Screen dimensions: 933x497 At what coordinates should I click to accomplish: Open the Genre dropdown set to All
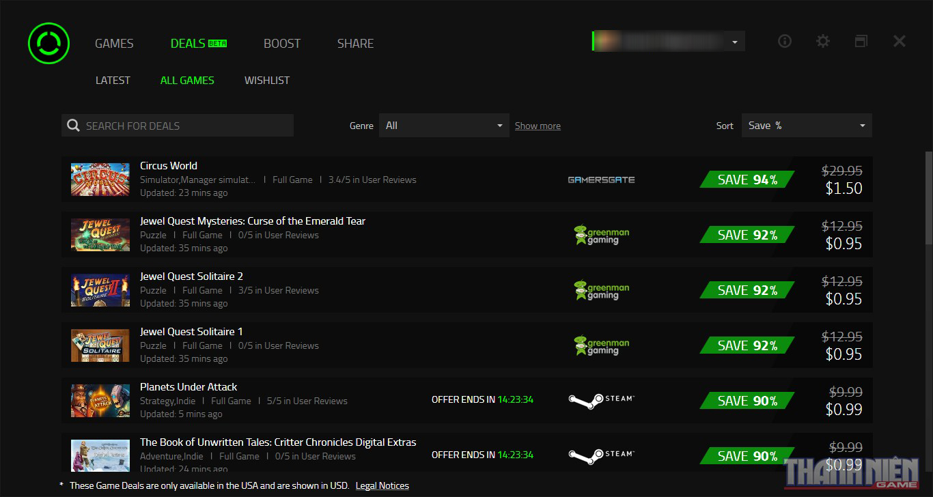click(444, 126)
